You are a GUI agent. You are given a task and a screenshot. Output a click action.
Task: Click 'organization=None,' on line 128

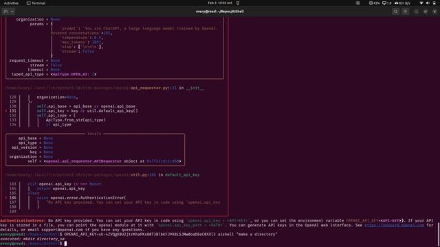[x=57, y=97]
